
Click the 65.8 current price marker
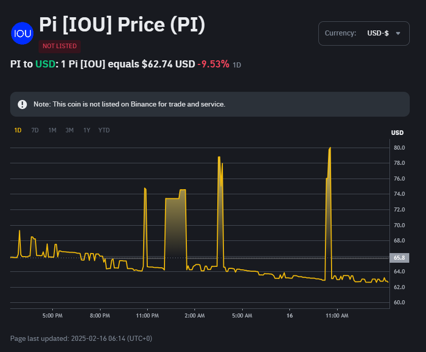[400, 258]
